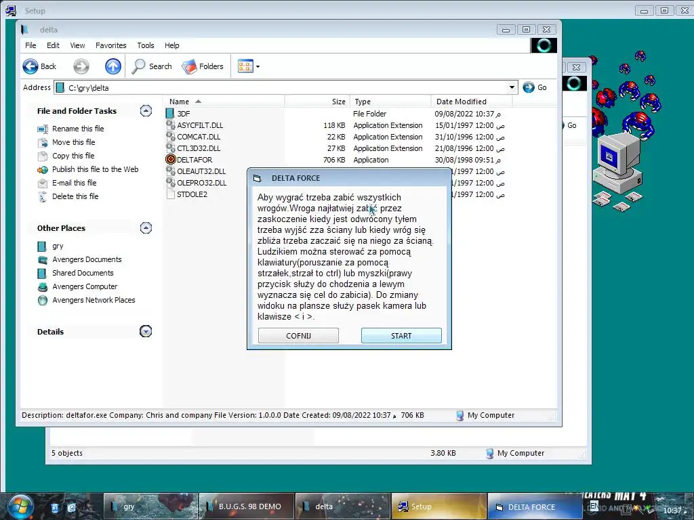Select OLEPRO32.DLL file icon

point(170,183)
